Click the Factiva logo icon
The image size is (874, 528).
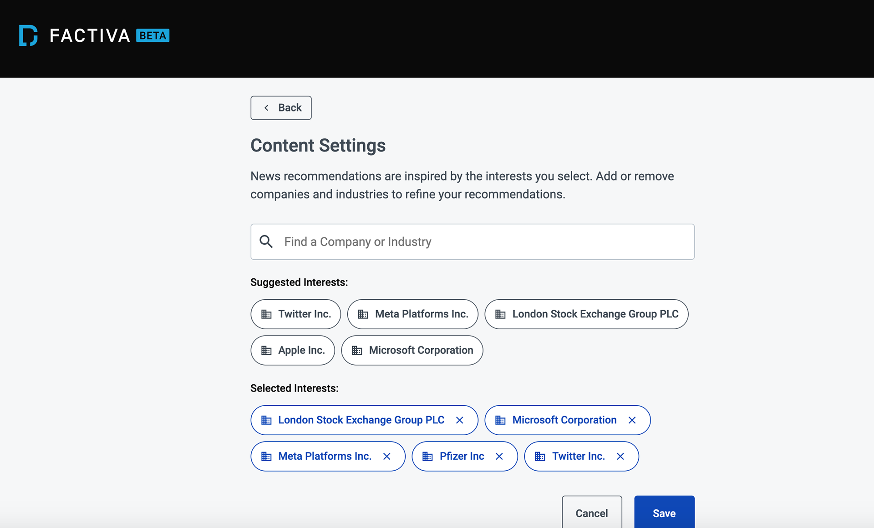(x=28, y=35)
